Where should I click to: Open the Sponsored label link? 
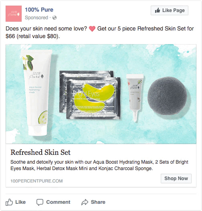36,18
